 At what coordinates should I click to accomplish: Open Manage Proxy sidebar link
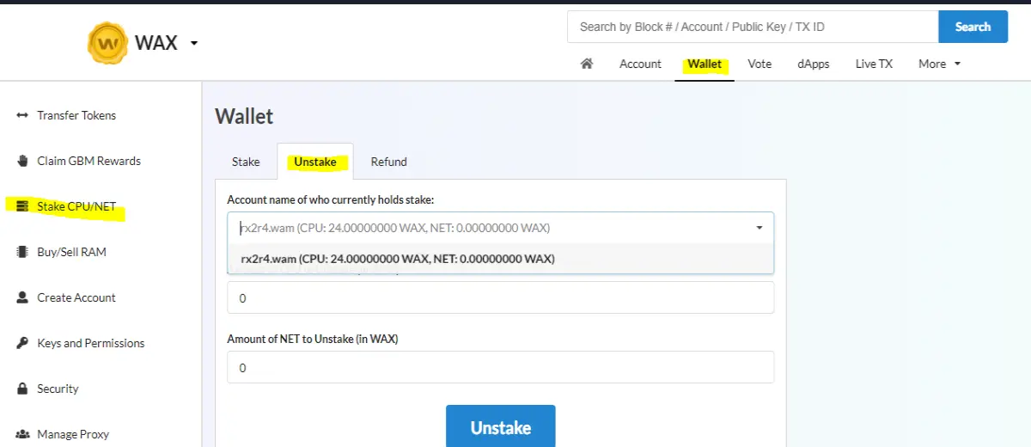[73, 434]
